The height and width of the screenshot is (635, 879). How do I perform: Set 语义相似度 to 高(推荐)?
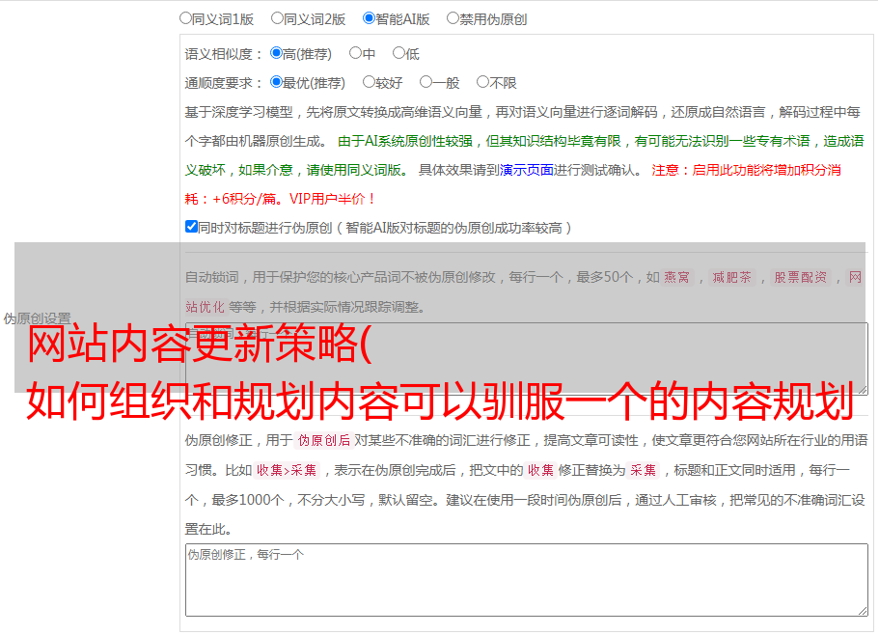(x=276, y=53)
